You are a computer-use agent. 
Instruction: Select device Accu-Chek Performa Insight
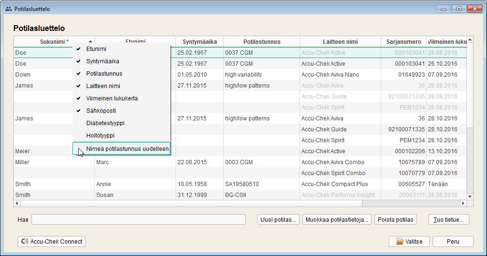click(338, 195)
